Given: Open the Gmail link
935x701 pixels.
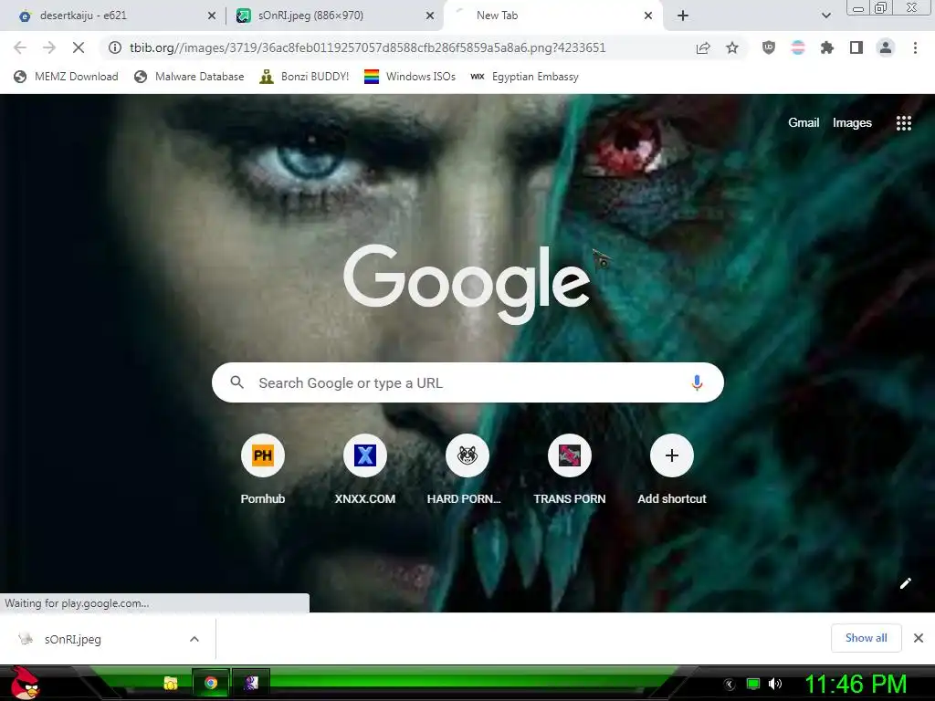Looking at the screenshot, I should pyautogui.click(x=804, y=123).
